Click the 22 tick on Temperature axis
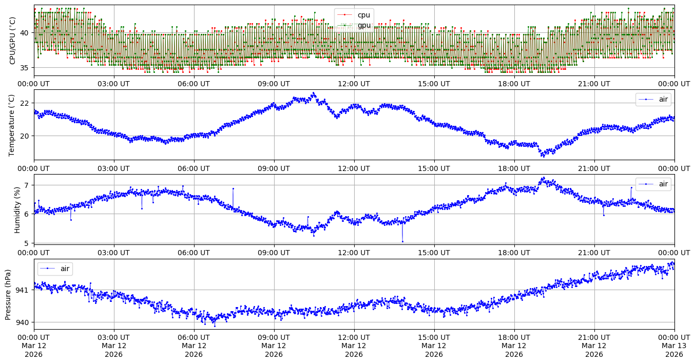 [x=25, y=103]
